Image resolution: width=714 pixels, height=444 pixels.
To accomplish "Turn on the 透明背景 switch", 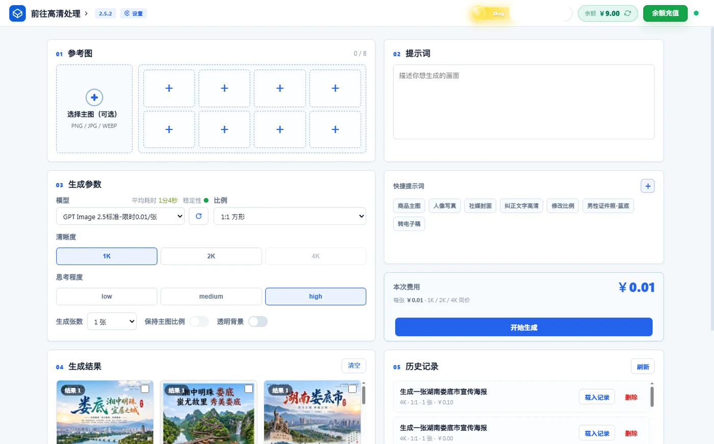I will [258, 322].
